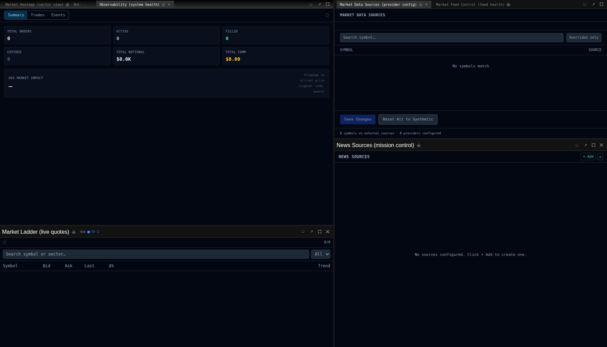Make the Observability panel group fullscreen
Screen dimensions: 607x347
click(328, 4)
